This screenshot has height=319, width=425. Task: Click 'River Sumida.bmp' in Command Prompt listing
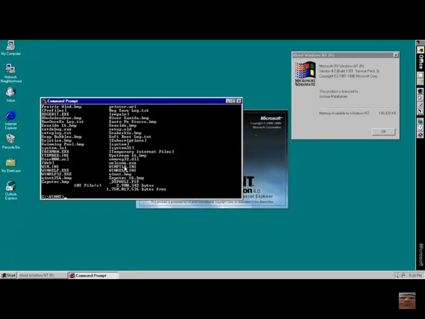(129, 118)
